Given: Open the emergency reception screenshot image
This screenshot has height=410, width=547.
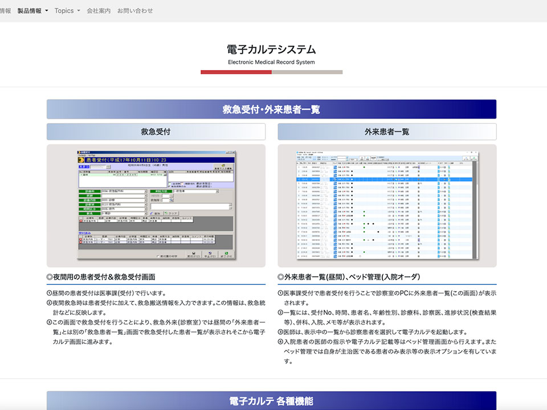Looking at the screenshot, I should [x=156, y=206].
